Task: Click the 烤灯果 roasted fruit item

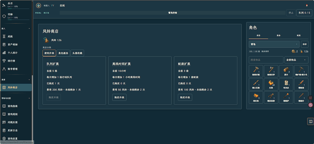Action: tap(256, 97)
